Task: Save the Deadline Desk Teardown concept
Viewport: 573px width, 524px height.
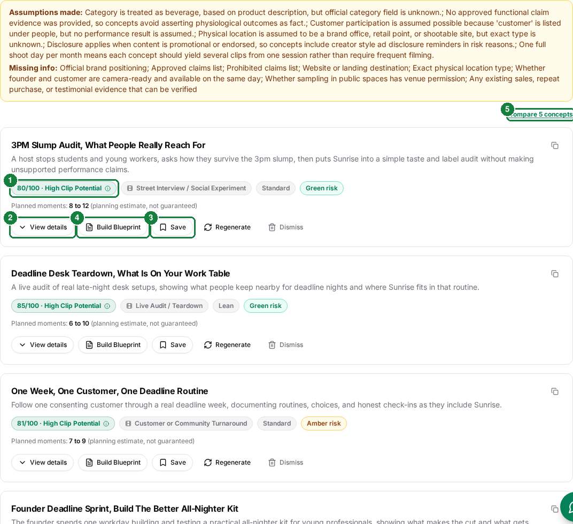Action: tap(173, 345)
